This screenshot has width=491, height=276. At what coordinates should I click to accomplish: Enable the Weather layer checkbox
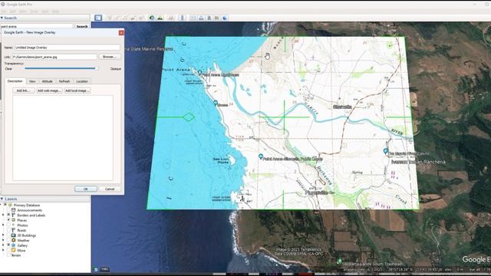(x=8, y=240)
